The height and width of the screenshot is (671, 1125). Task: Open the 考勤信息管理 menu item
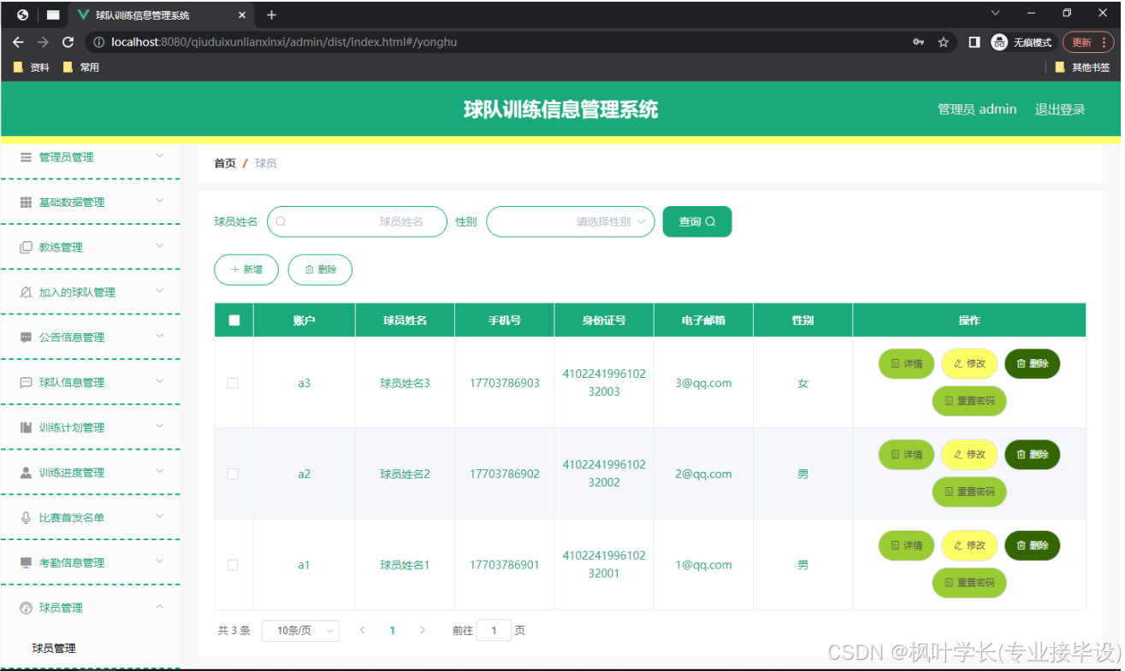click(91, 562)
